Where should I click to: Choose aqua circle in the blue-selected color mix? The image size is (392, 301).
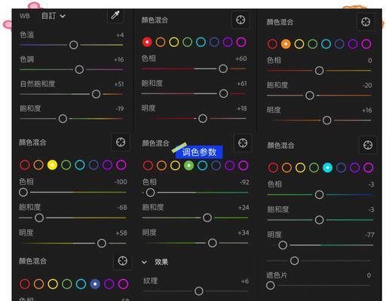pos(81,284)
